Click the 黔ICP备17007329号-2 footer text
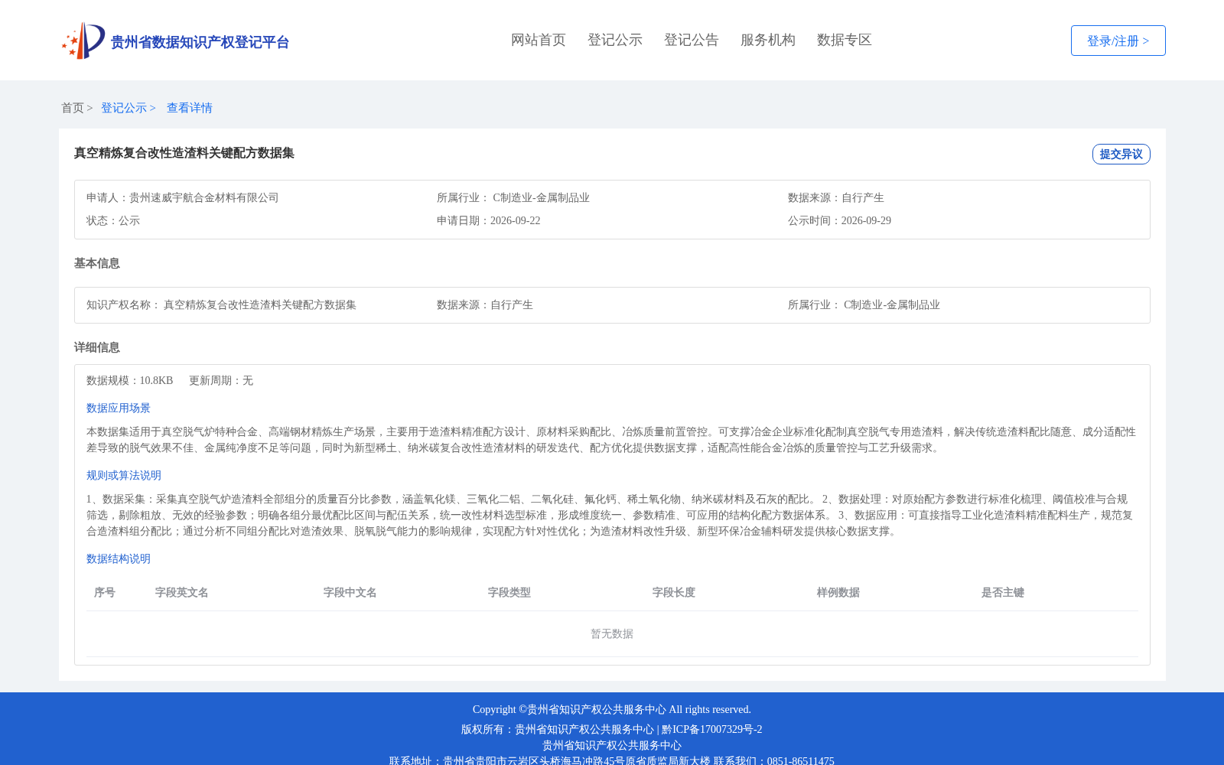 (x=712, y=729)
